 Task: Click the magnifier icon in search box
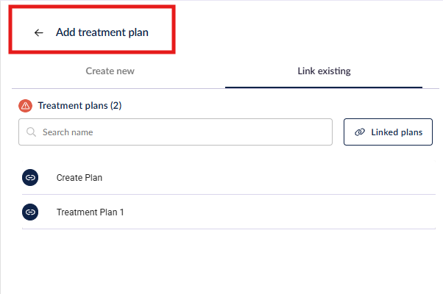(31, 132)
